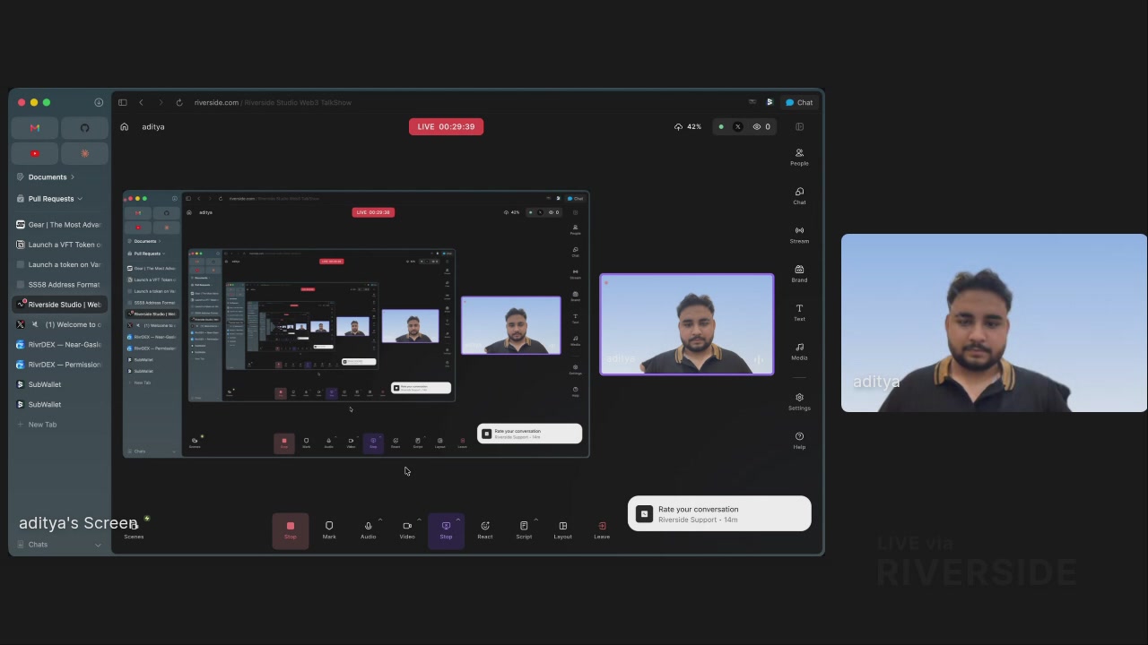The width and height of the screenshot is (1148, 645).
Task: Open the GitHub pinned tab
Action: click(84, 128)
